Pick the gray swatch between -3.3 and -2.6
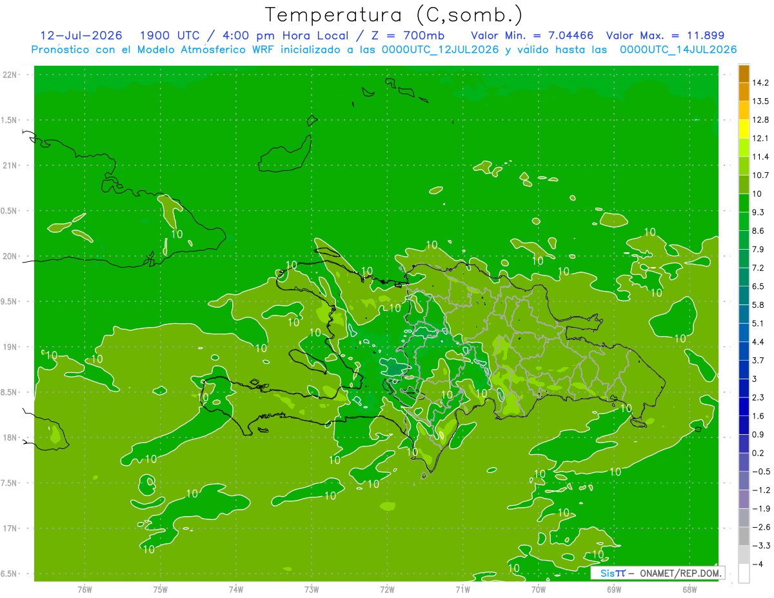The width and height of the screenshot is (774, 598). tap(744, 536)
